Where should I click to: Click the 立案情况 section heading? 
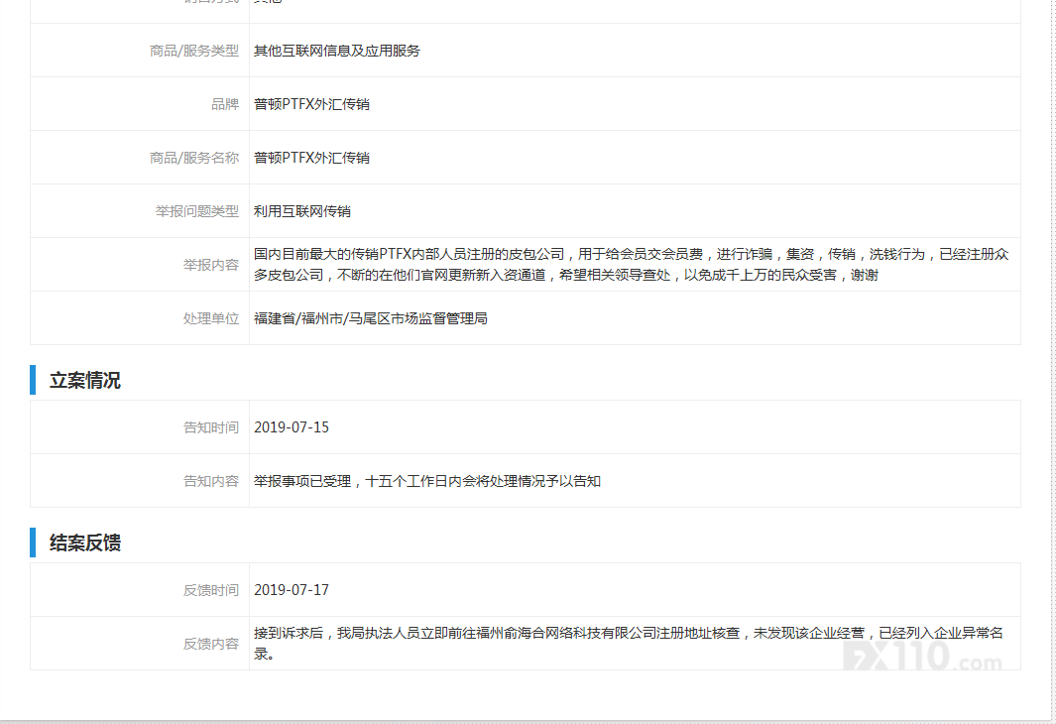point(85,381)
